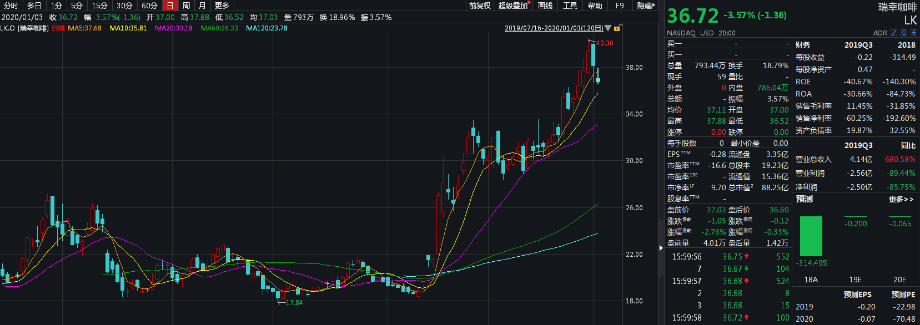The height and width of the screenshot is (325, 920).
Task: Click the pencil edit icon beside ADR
Action: 894,33
